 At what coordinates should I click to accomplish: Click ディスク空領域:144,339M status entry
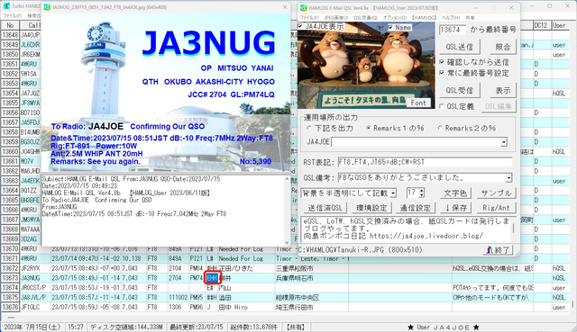pyautogui.click(x=126, y=328)
